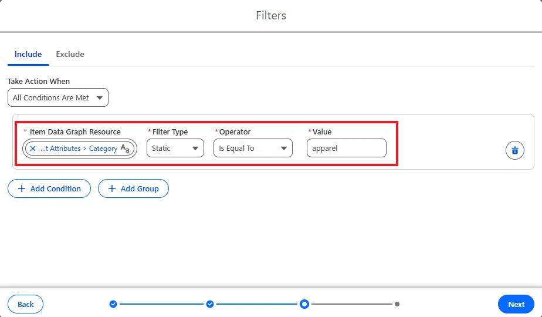
Task: Remove the Category resource pill
Action: [33, 149]
